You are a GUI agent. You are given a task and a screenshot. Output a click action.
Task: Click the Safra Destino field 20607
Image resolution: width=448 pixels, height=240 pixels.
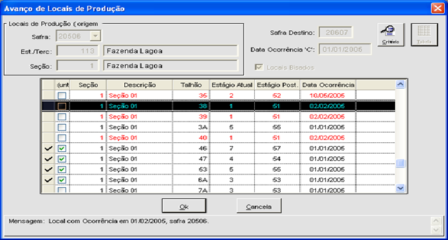[336, 32]
